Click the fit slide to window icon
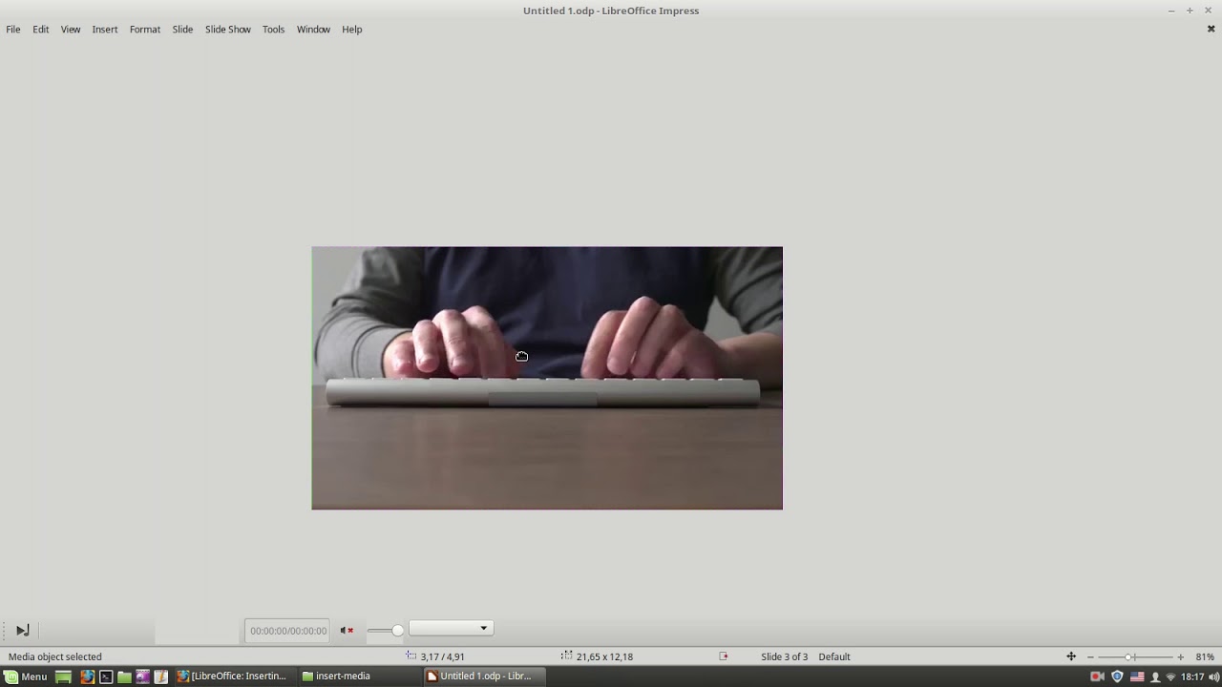1222x687 pixels. pos(1071,656)
